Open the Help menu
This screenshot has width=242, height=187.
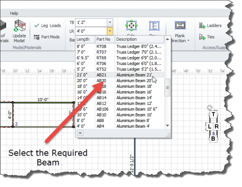coord(14,14)
